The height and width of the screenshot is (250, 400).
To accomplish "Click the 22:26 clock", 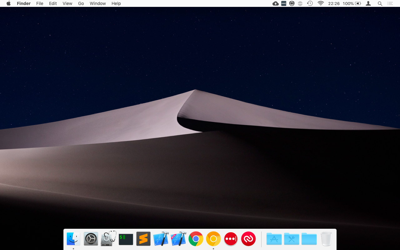I will (334, 3).
